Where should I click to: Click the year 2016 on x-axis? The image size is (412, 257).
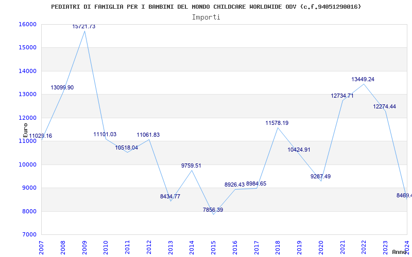[x=235, y=247]
